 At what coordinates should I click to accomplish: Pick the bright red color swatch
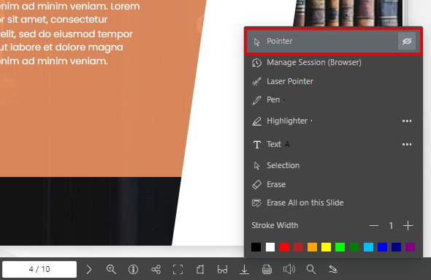[284, 247]
